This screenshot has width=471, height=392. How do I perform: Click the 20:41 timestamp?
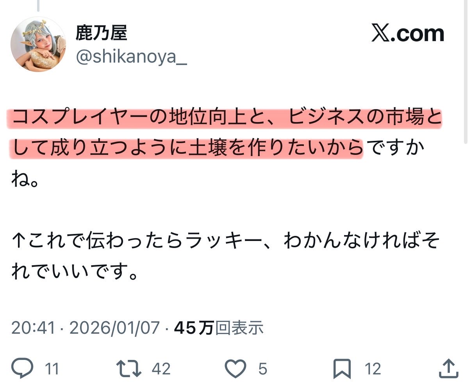tap(33, 327)
